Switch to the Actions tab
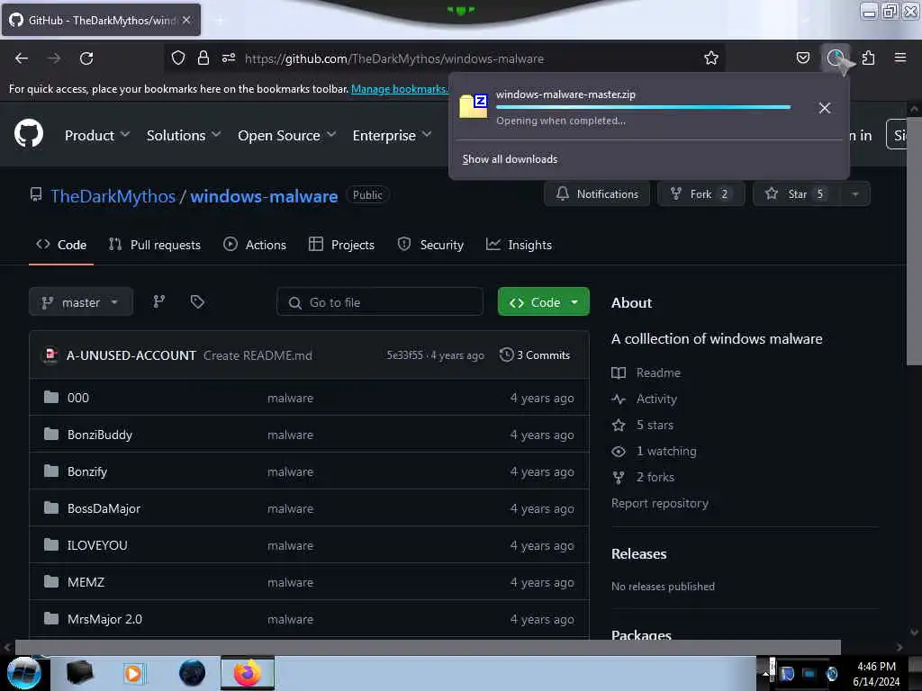This screenshot has height=691, width=922. 255,245
